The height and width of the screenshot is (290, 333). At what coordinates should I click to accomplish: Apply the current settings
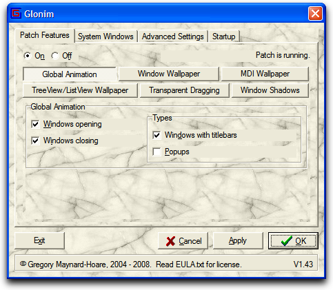pos(238,240)
